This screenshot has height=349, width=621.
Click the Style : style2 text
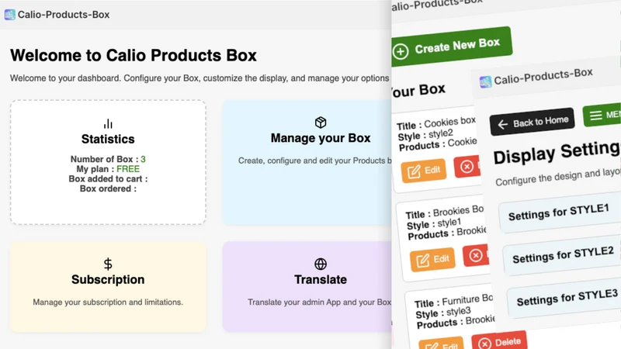click(x=425, y=135)
